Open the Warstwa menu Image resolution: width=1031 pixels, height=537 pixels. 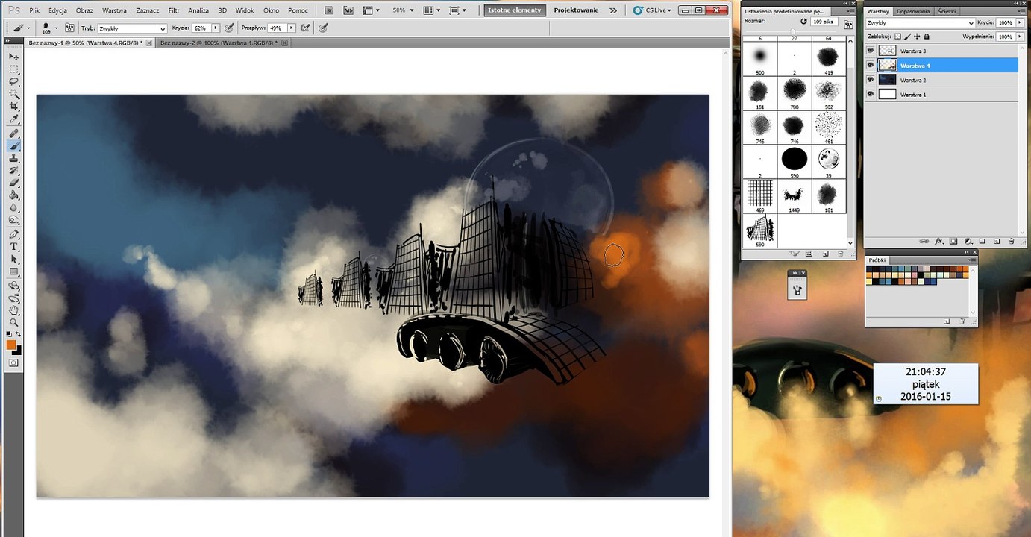coord(114,10)
